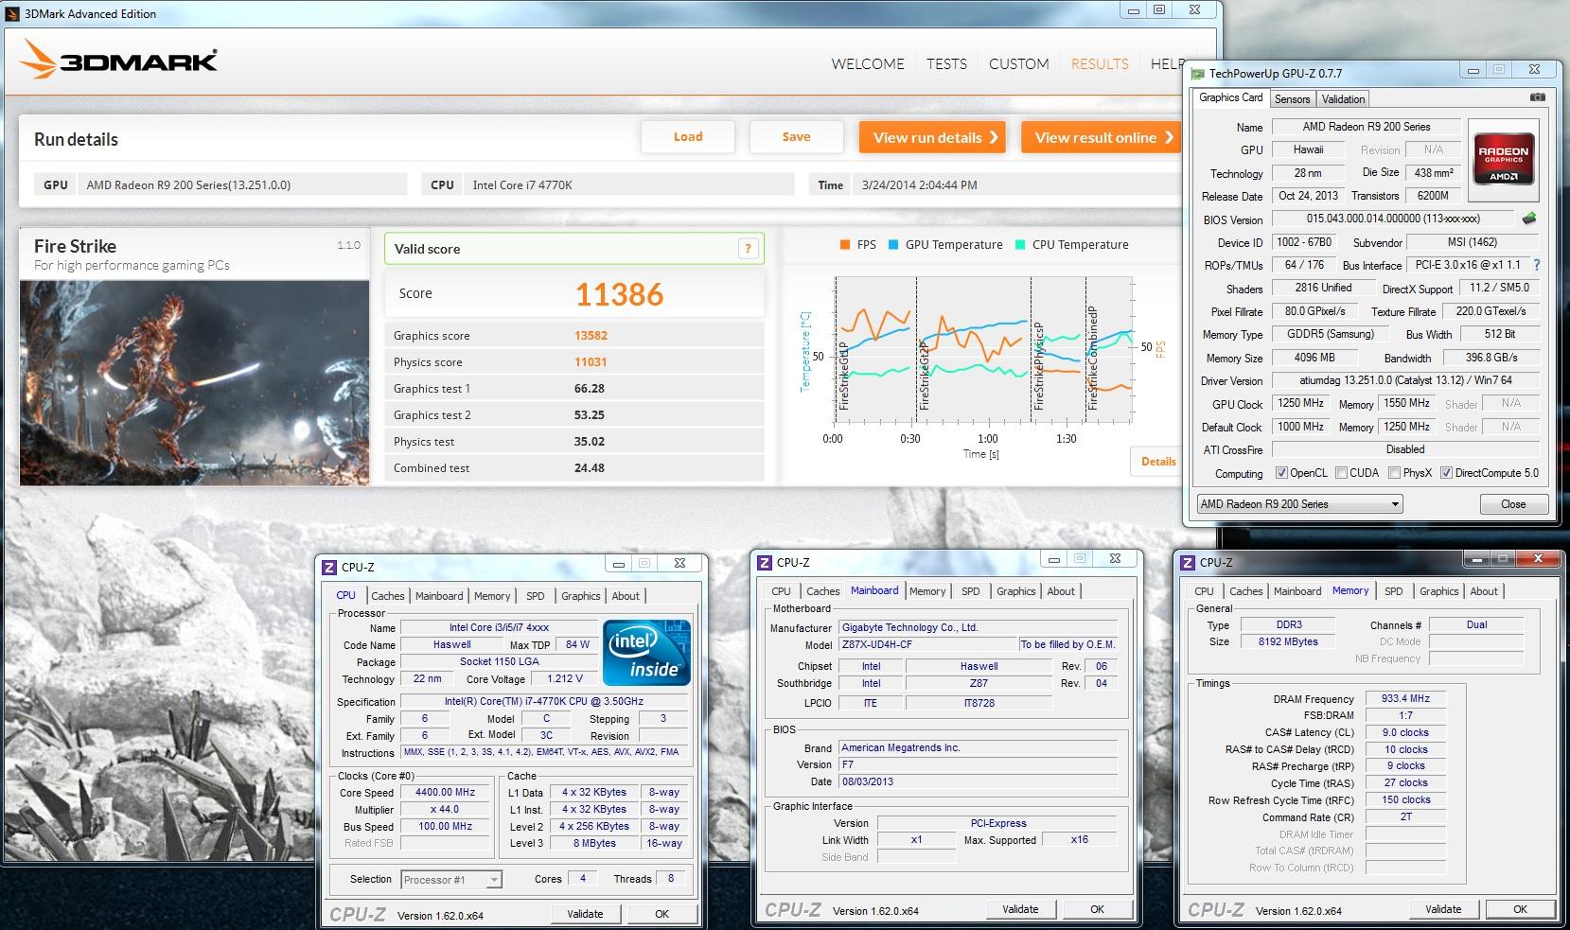Screen dimensions: 1570x930
Task: Click the CPU-Z Core Speed value field
Action: click(446, 793)
